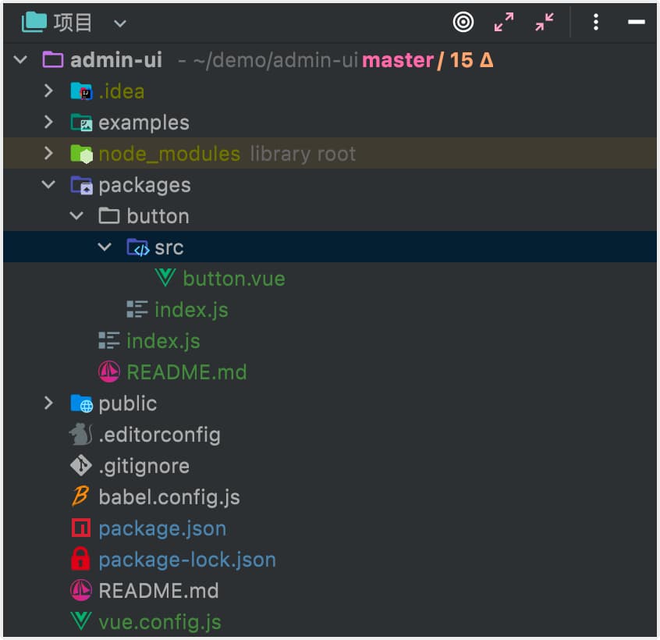
Task: Select the .gitignore file name
Action: [x=144, y=467]
